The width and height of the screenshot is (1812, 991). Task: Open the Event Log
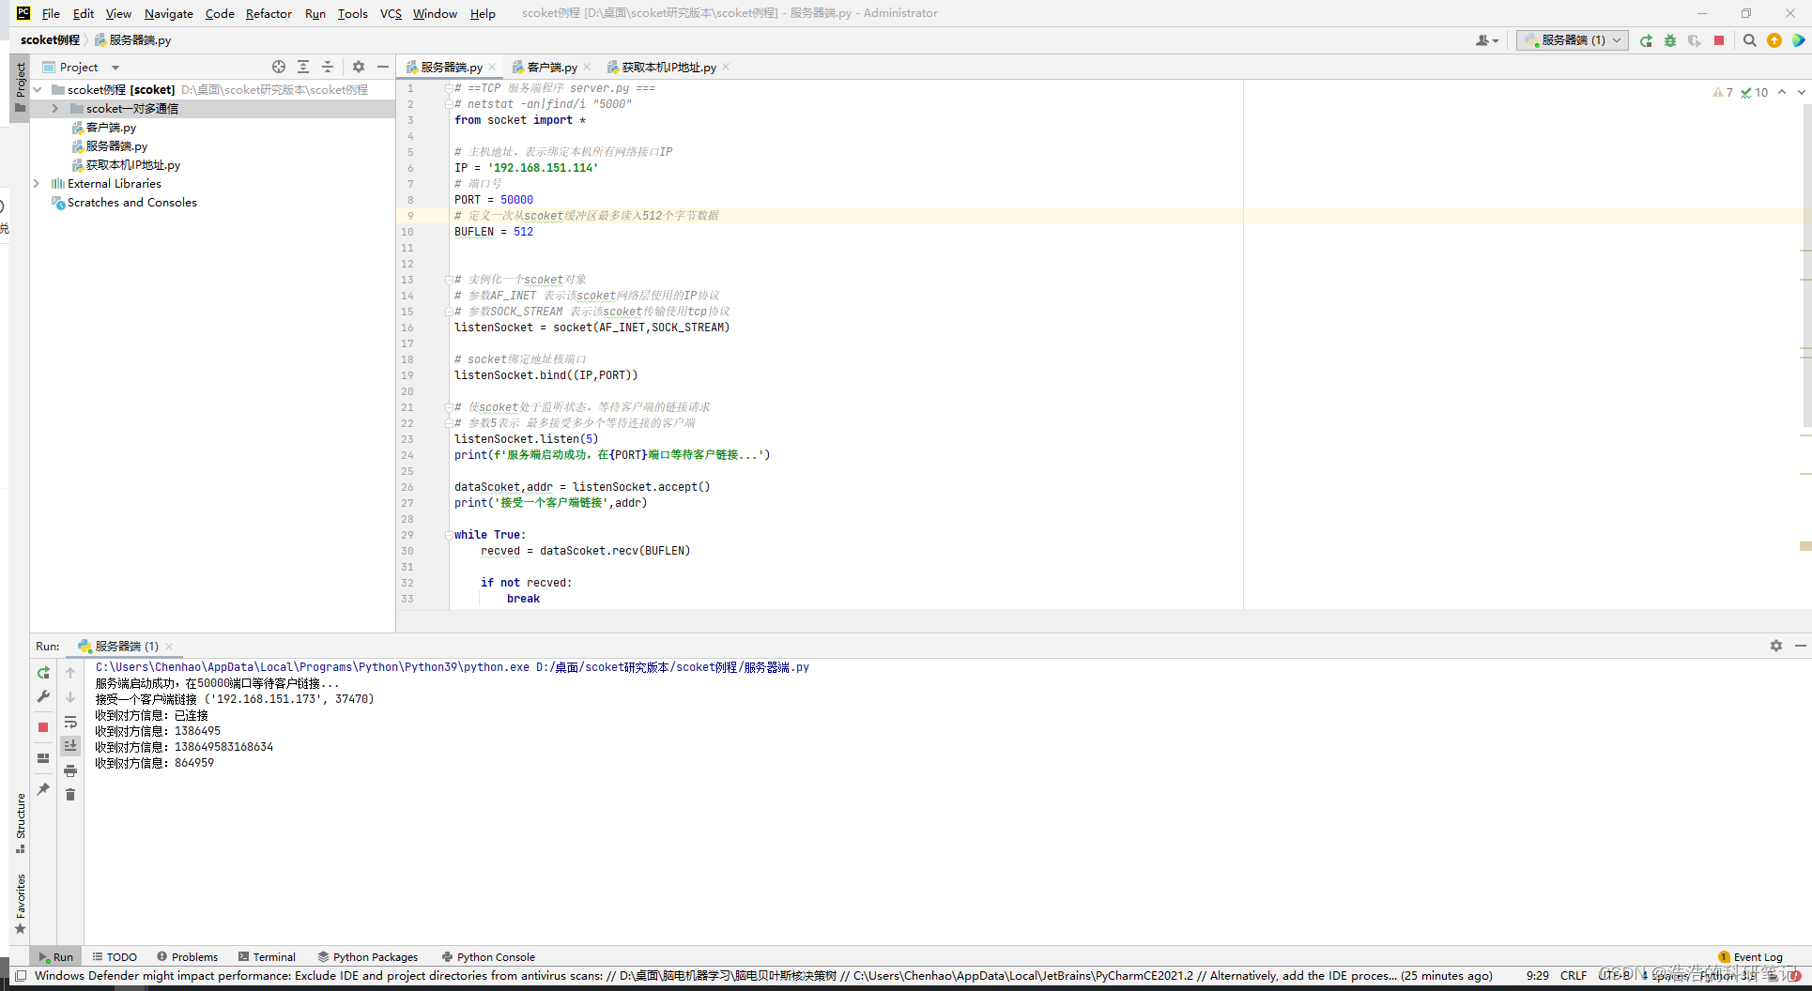(x=1751, y=957)
